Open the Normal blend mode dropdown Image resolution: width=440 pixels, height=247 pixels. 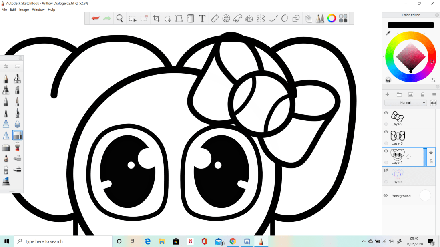[406, 103]
